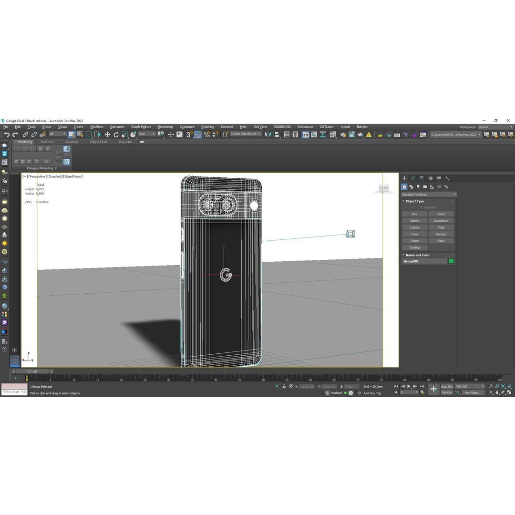
Task: Open the Workspaces Default dropdown
Action: [495, 127]
